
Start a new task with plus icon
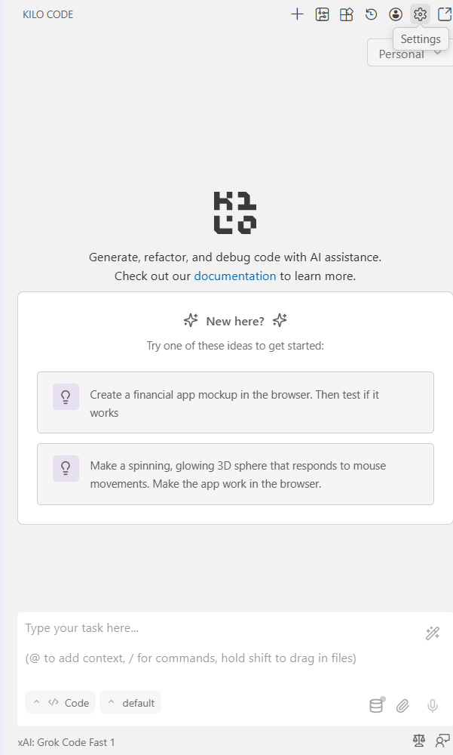(x=298, y=14)
